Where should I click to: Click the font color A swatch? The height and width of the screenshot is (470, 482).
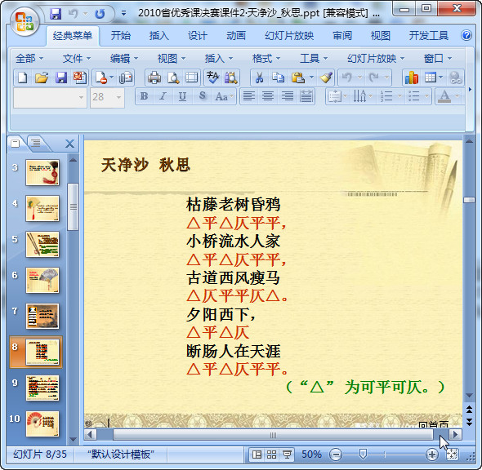(444, 96)
